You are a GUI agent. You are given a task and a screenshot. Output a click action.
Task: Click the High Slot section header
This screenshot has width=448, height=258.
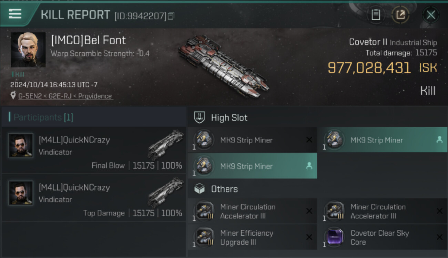tap(229, 118)
